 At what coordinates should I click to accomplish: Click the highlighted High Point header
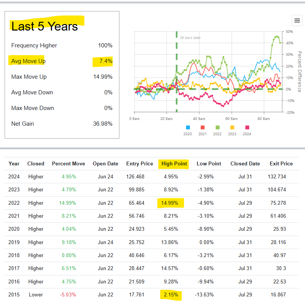(x=174, y=163)
